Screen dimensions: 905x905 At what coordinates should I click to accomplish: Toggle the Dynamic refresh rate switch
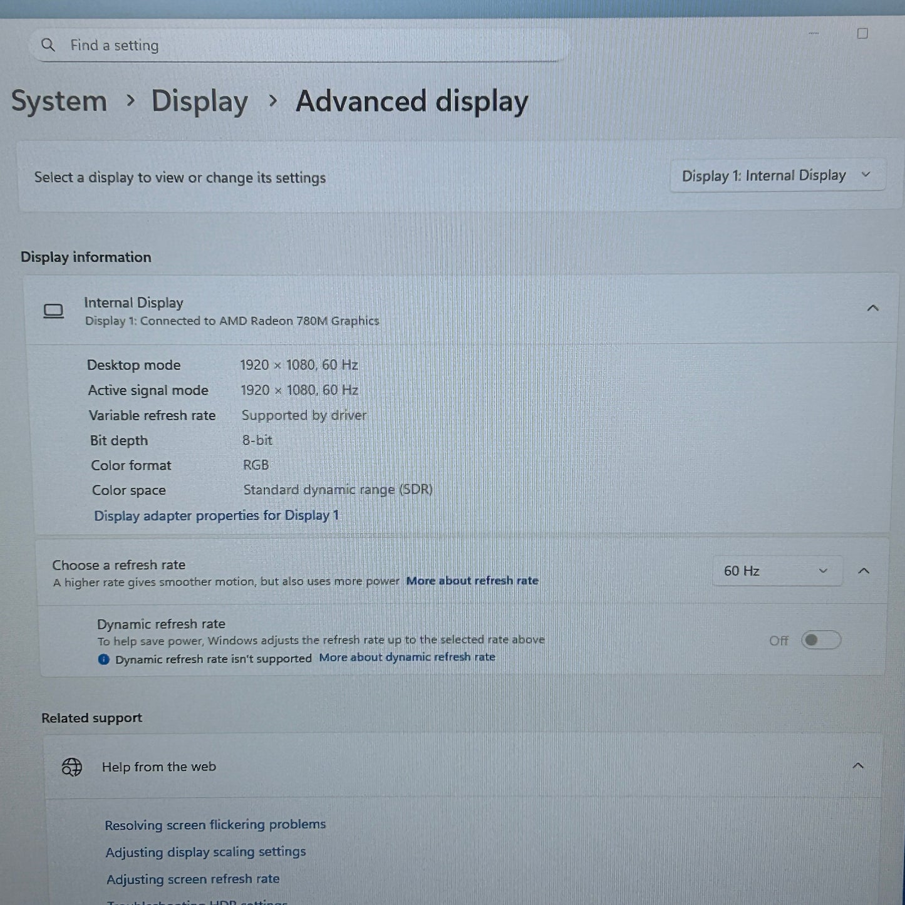point(820,639)
